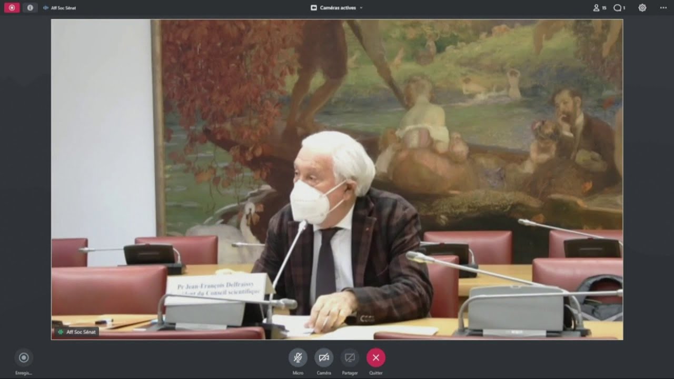Click the chat message count

(x=625, y=8)
